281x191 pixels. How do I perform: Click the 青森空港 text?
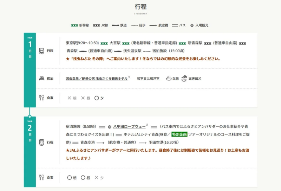coord(87,143)
